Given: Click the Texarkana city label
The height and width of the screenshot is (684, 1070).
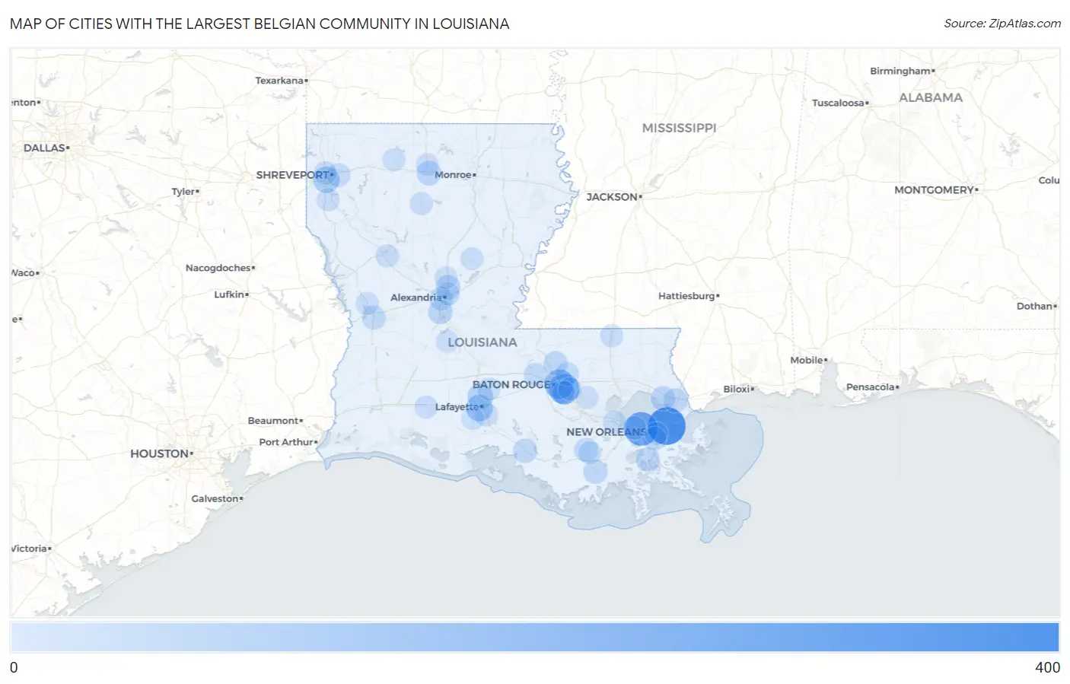Looking at the screenshot, I should [279, 81].
